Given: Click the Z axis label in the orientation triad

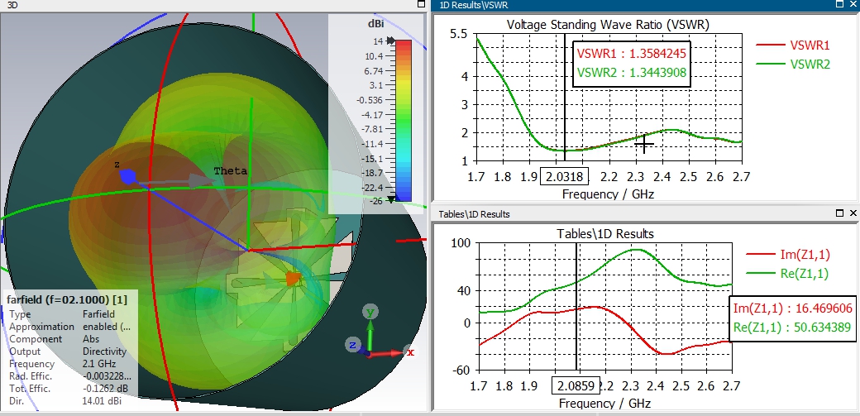Looking at the screenshot, I should tap(352, 345).
